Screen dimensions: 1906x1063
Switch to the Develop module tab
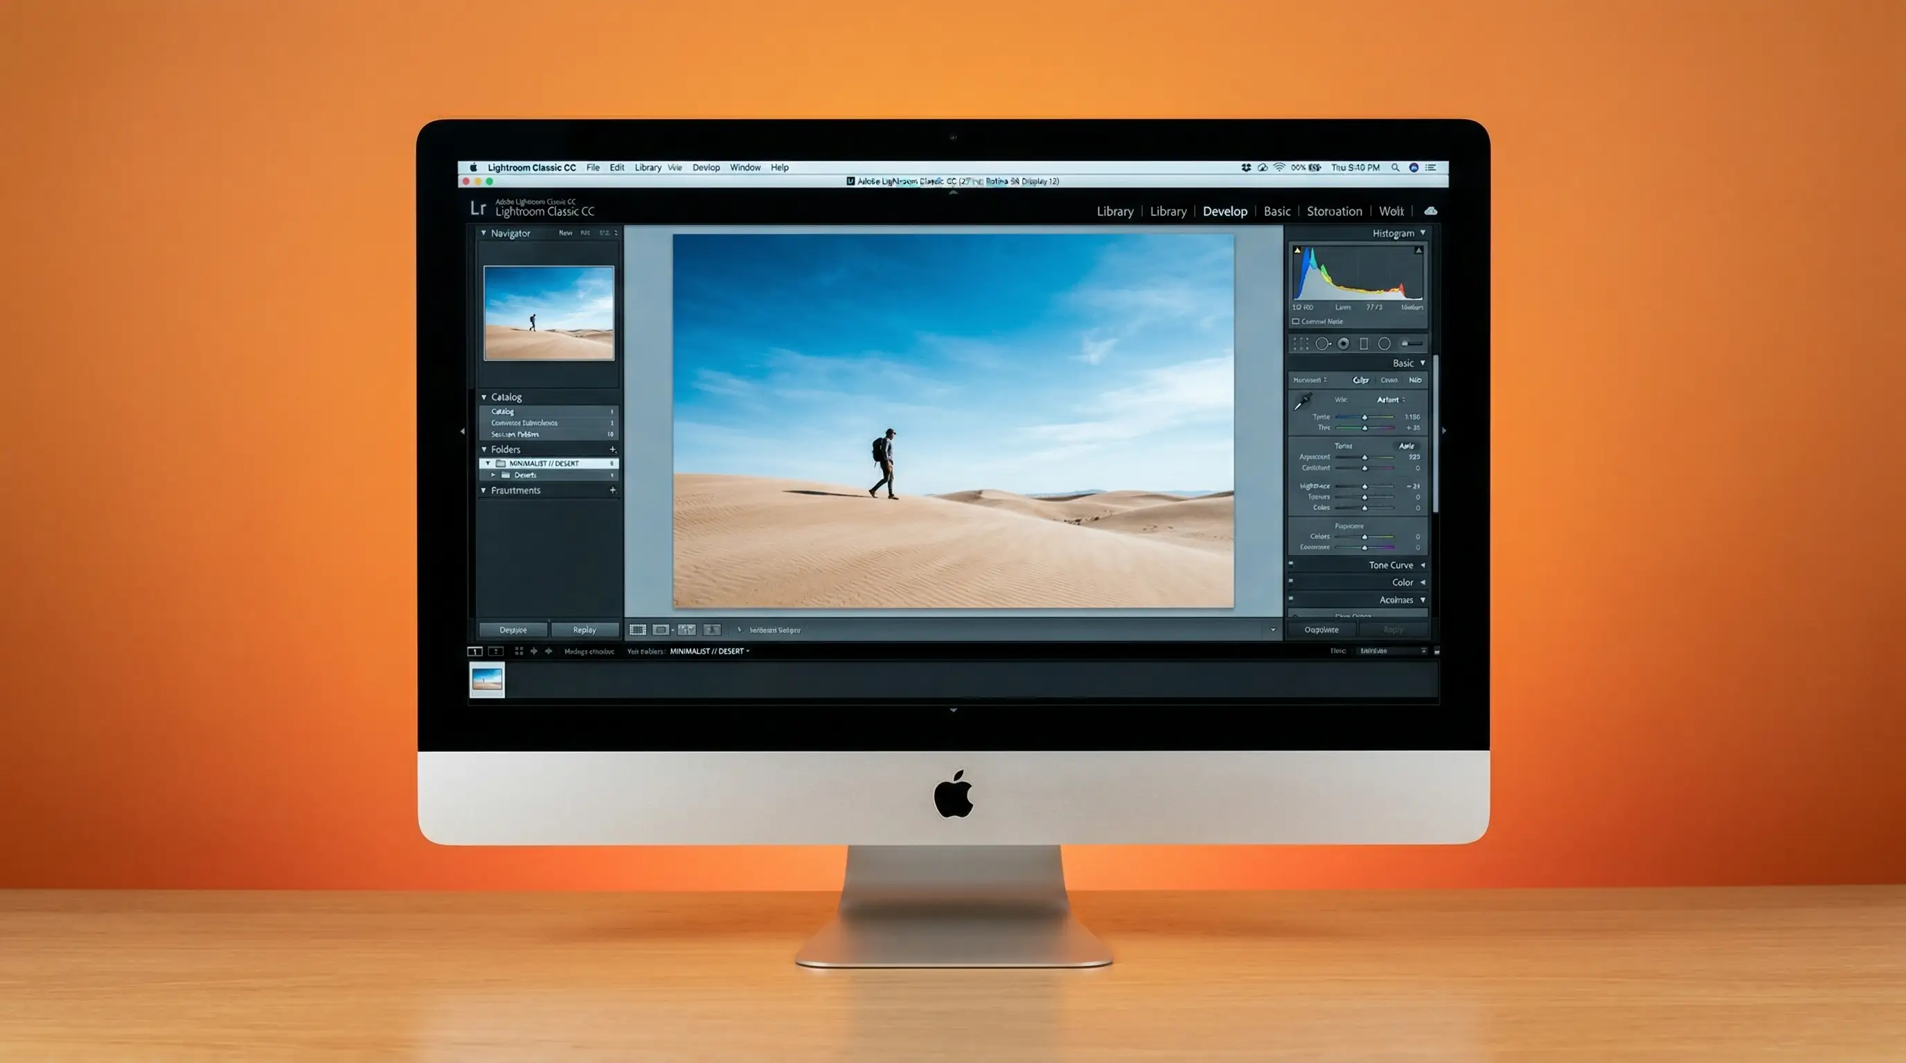click(1224, 211)
